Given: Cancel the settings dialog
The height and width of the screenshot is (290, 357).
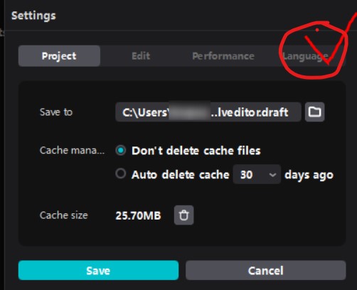Looking at the screenshot, I should (266, 270).
